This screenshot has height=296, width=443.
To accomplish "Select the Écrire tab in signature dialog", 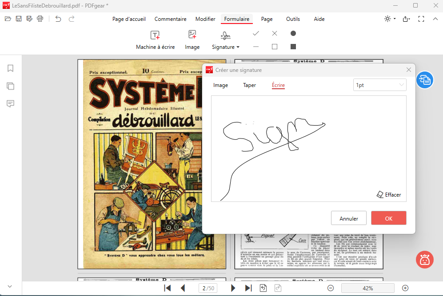I will (278, 85).
